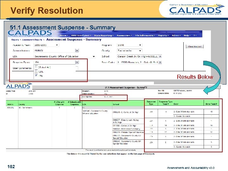This screenshot has height=171, width=228.
Task: Click the question mark help icon menu
Action: point(195,35)
